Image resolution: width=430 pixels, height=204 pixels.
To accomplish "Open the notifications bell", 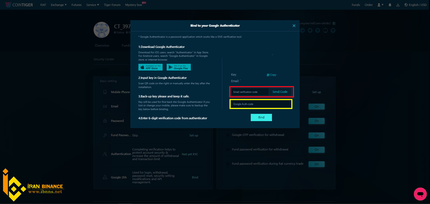I will pos(390,5).
